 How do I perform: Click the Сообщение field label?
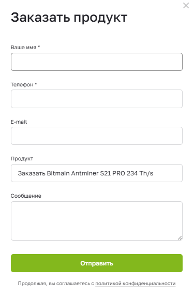26,196
